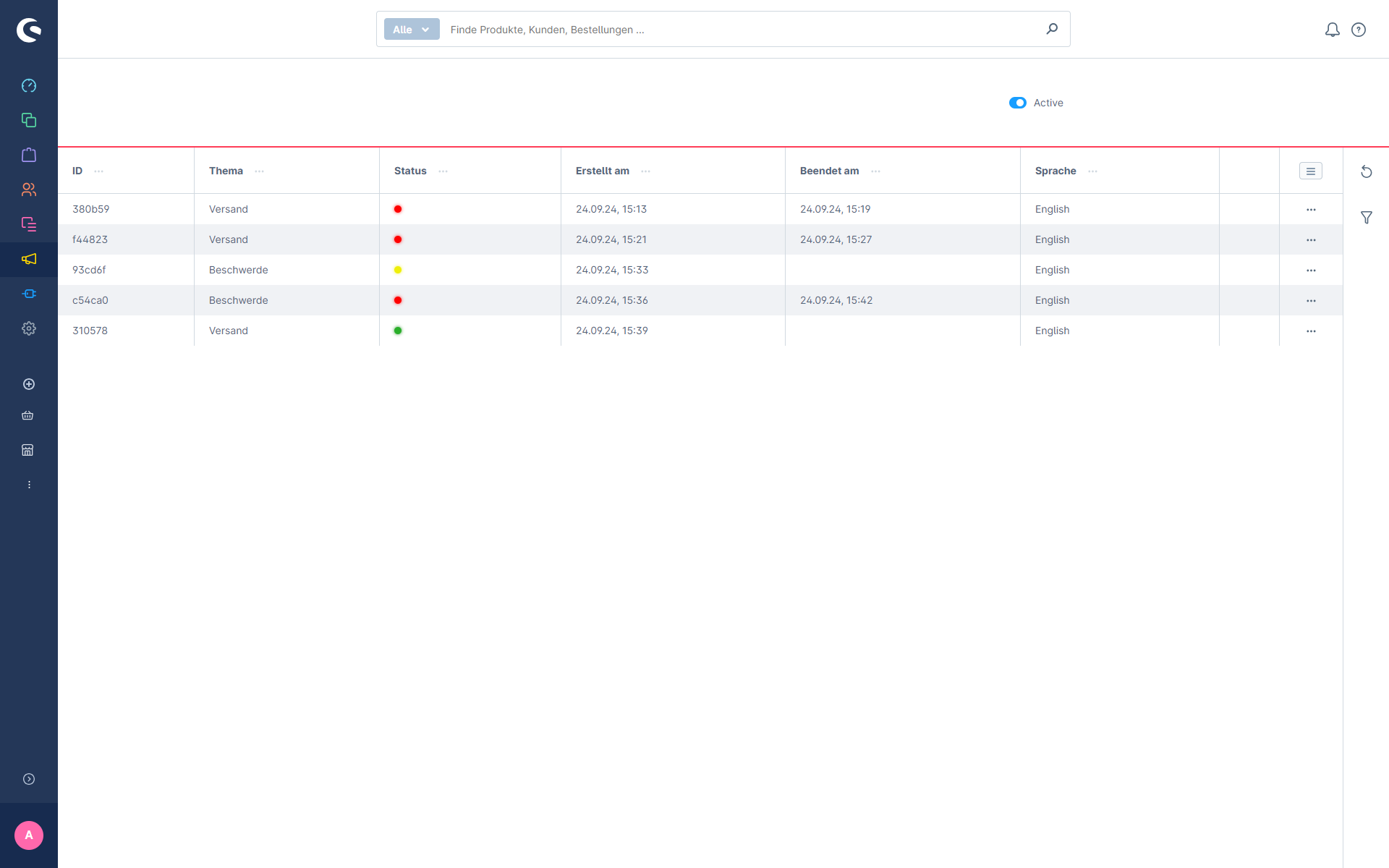This screenshot has height=868, width=1389.
Task: Open the vertical dots sidebar menu
Action: click(29, 485)
